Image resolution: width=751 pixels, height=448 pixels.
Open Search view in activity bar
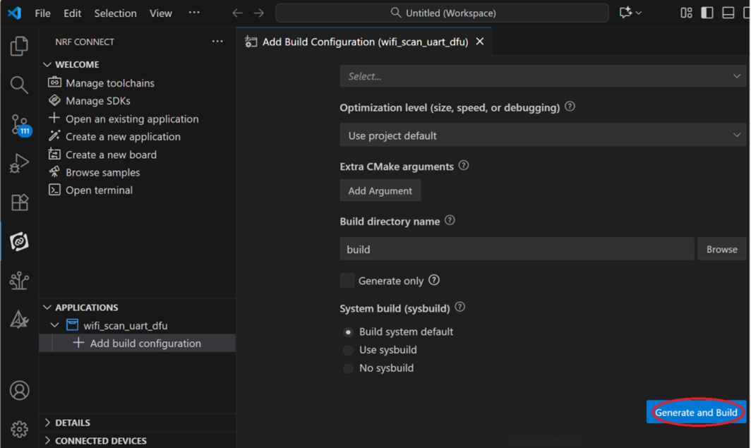pos(19,85)
